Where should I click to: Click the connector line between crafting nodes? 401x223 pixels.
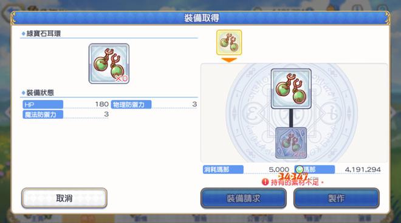[291, 118]
